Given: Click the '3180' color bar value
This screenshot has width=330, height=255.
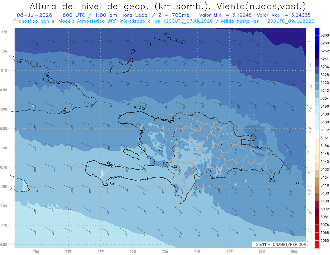Looking at the screenshot, I should [x=325, y=122].
